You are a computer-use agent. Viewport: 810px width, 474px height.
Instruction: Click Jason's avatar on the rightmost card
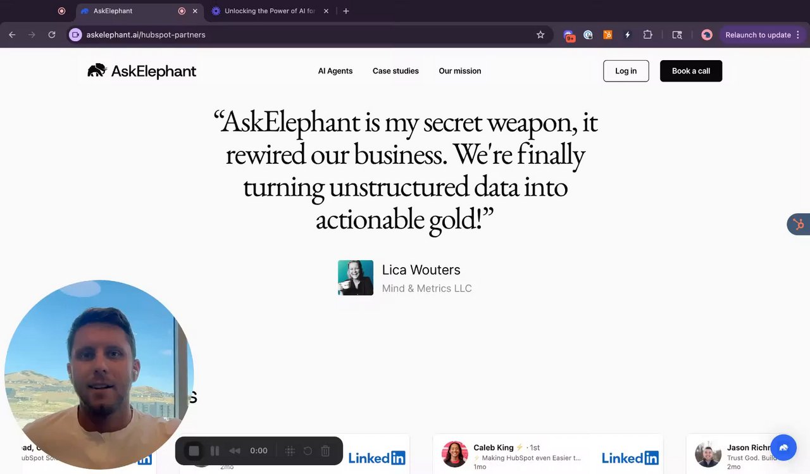[x=708, y=454]
